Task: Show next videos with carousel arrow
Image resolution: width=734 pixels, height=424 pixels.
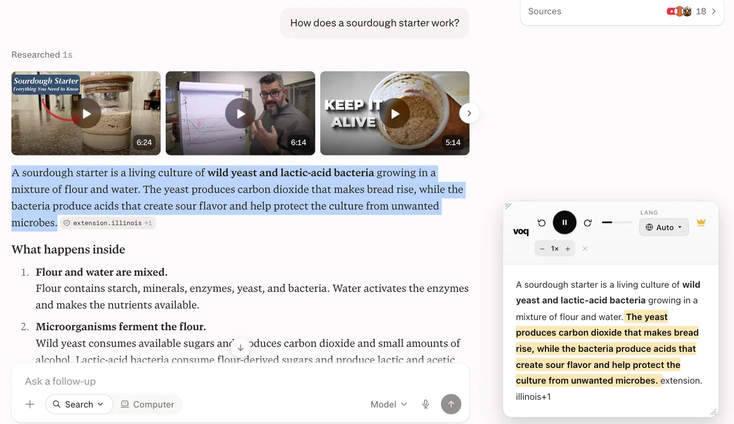Action: [x=469, y=113]
